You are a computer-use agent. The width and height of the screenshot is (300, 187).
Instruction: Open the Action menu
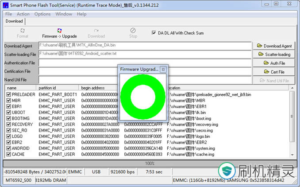coord(23,14)
